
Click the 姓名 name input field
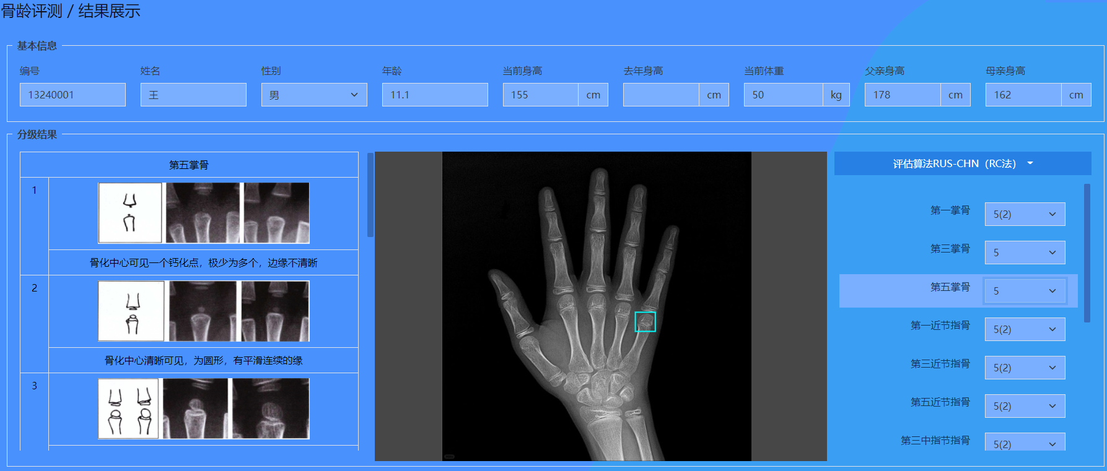click(193, 95)
